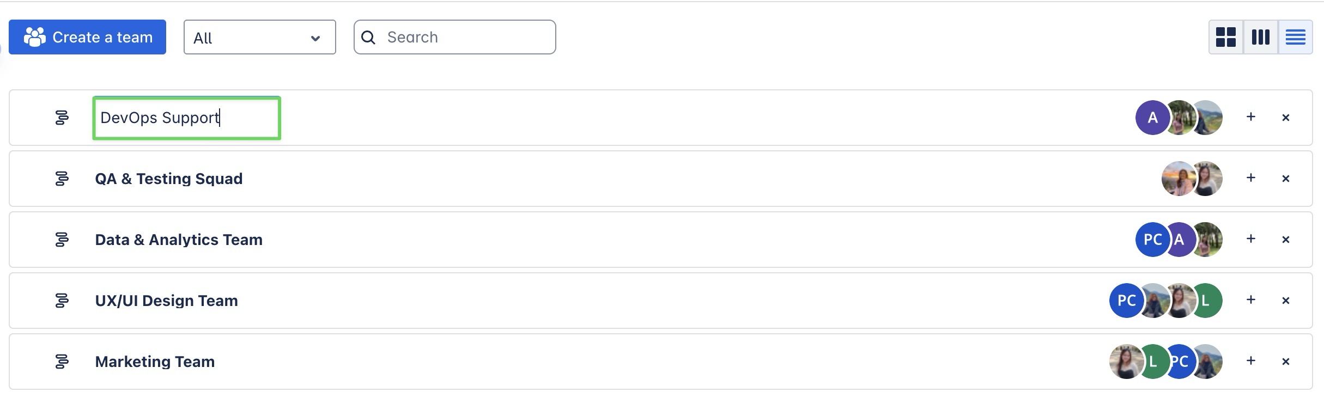Add a member to DevOps Support

[1251, 117]
